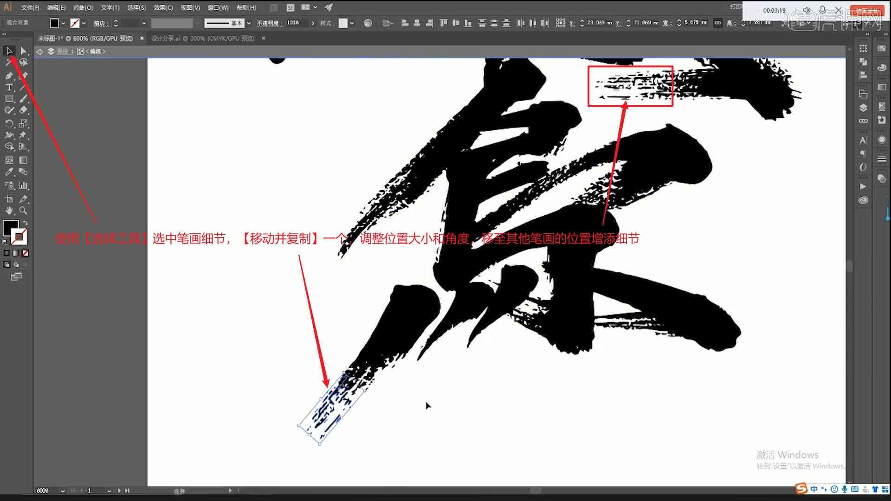The height and width of the screenshot is (501, 891).
Task: Expand the stroke weight dropdown
Action: (x=144, y=23)
